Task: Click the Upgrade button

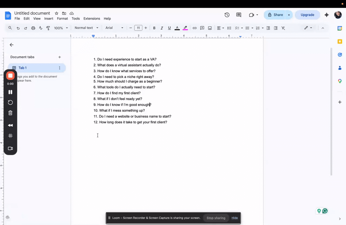Action: pyautogui.click(x=307, y=15)
